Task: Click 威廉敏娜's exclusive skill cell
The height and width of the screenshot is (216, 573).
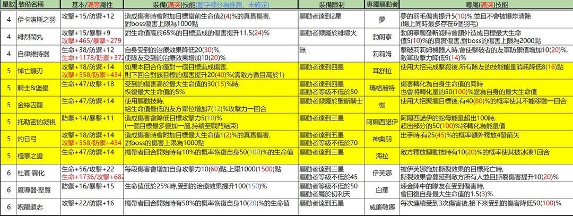Action: (486, 207)
